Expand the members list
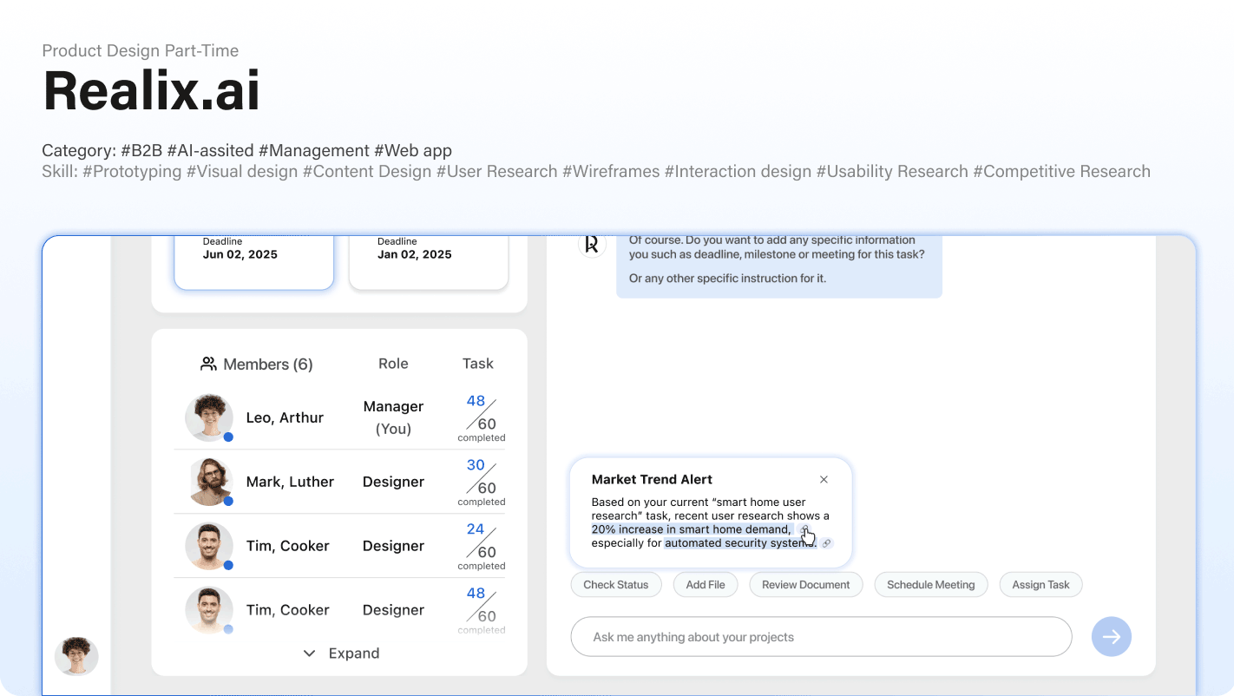This screenshot has width=1234, height=696. tap(340, 653)
